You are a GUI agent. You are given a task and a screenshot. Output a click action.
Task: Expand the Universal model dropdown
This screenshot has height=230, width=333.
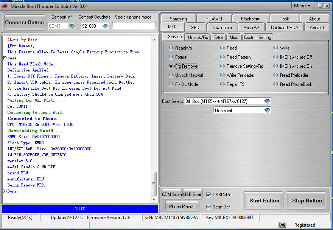(x=267, y=110)
